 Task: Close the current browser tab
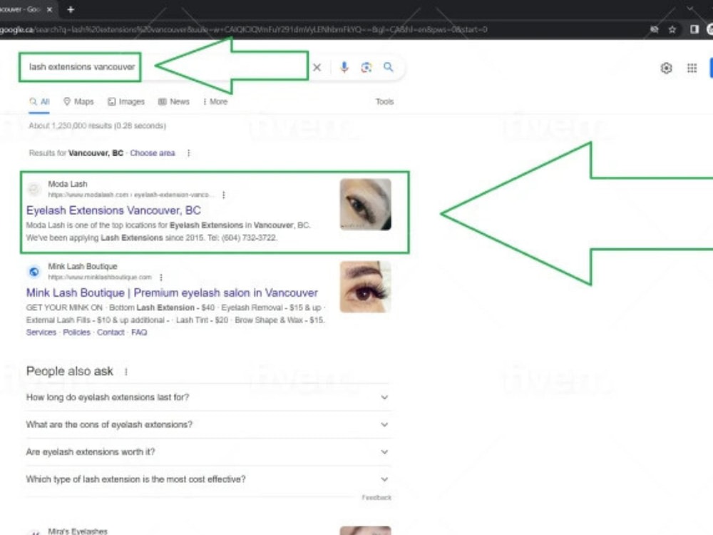50,9
